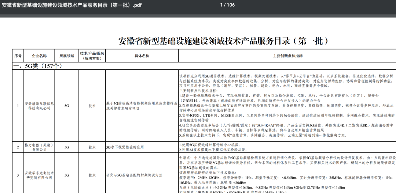Click the total page count 106

click(x=231, y=5)
